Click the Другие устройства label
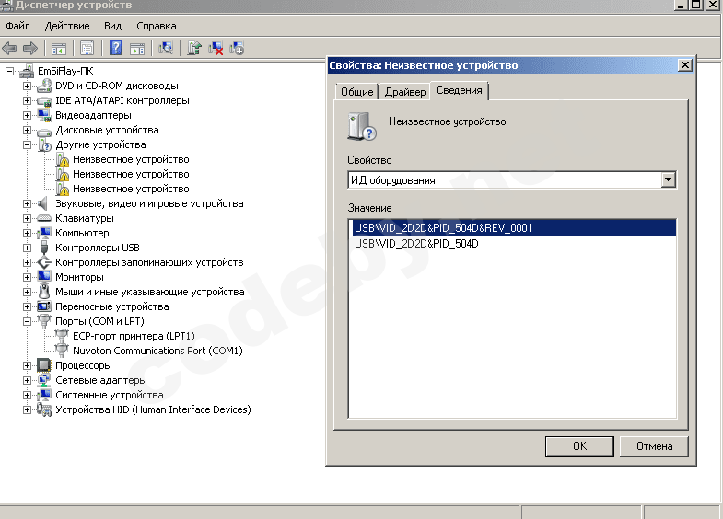This screenshot has width=723, height=519. pyautogui.click(x=100, y=144)
